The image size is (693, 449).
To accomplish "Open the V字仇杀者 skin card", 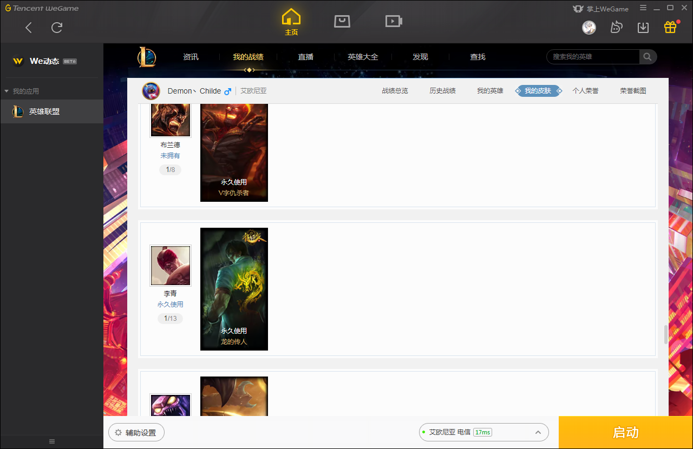I will (x=234, y=153).
